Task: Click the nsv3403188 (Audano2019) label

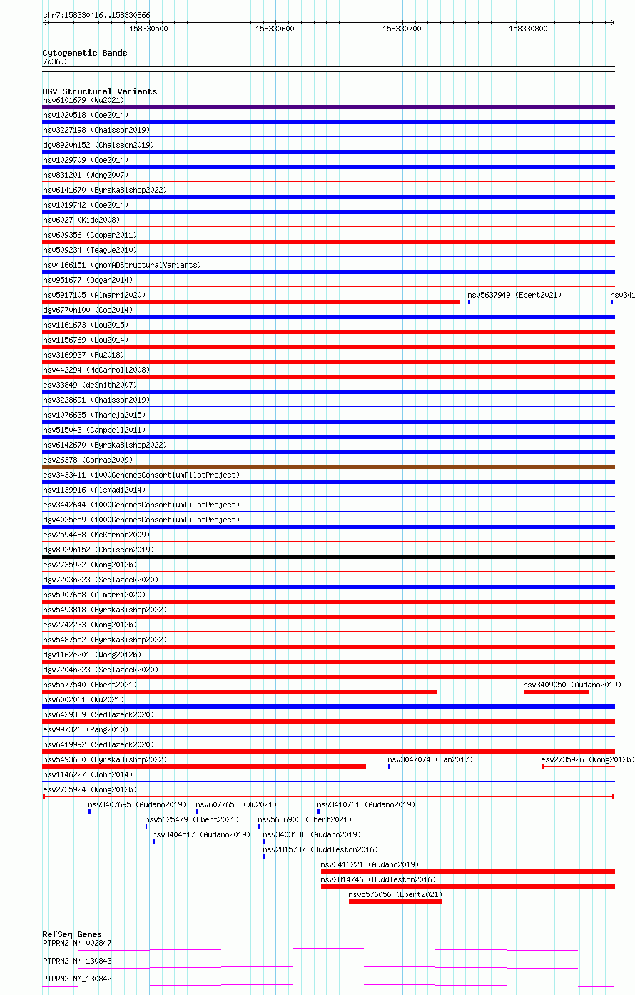Action: coord(312,834)
